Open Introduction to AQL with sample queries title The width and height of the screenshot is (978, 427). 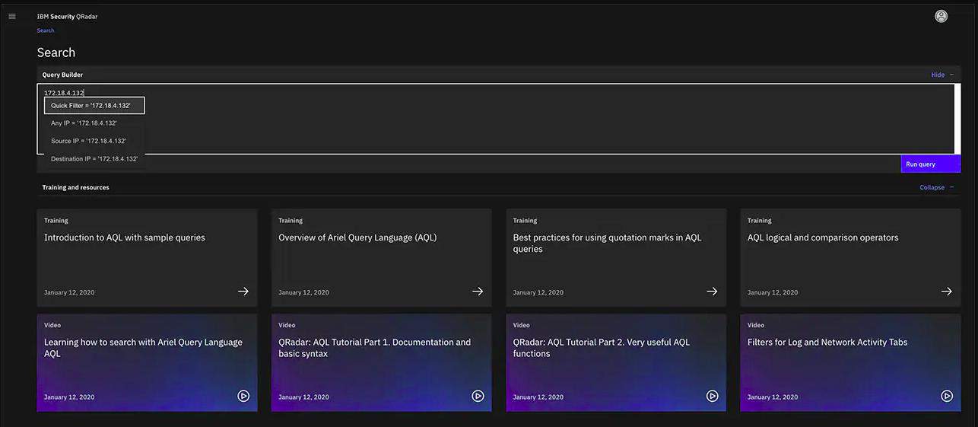pos(125,237)
